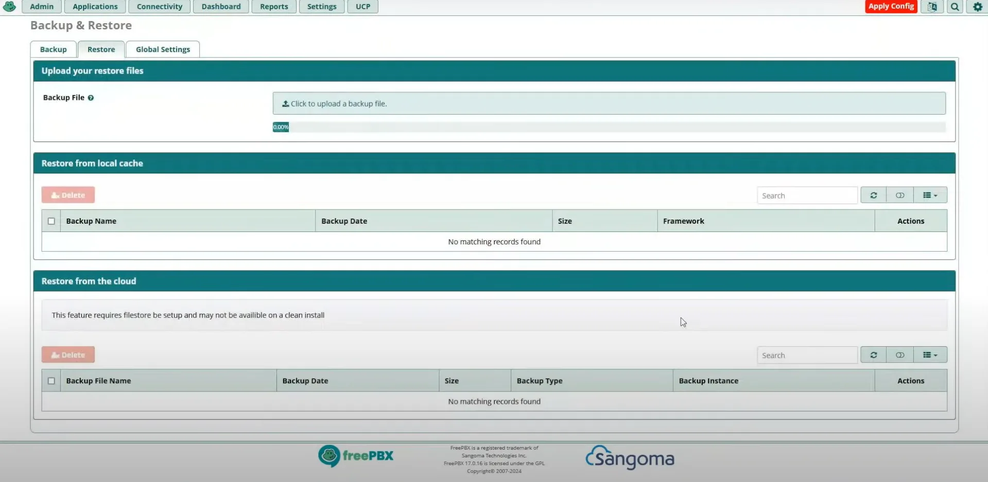Open column options dropdown on local cache table
The image size is (988, 482).
click(930, 195)
